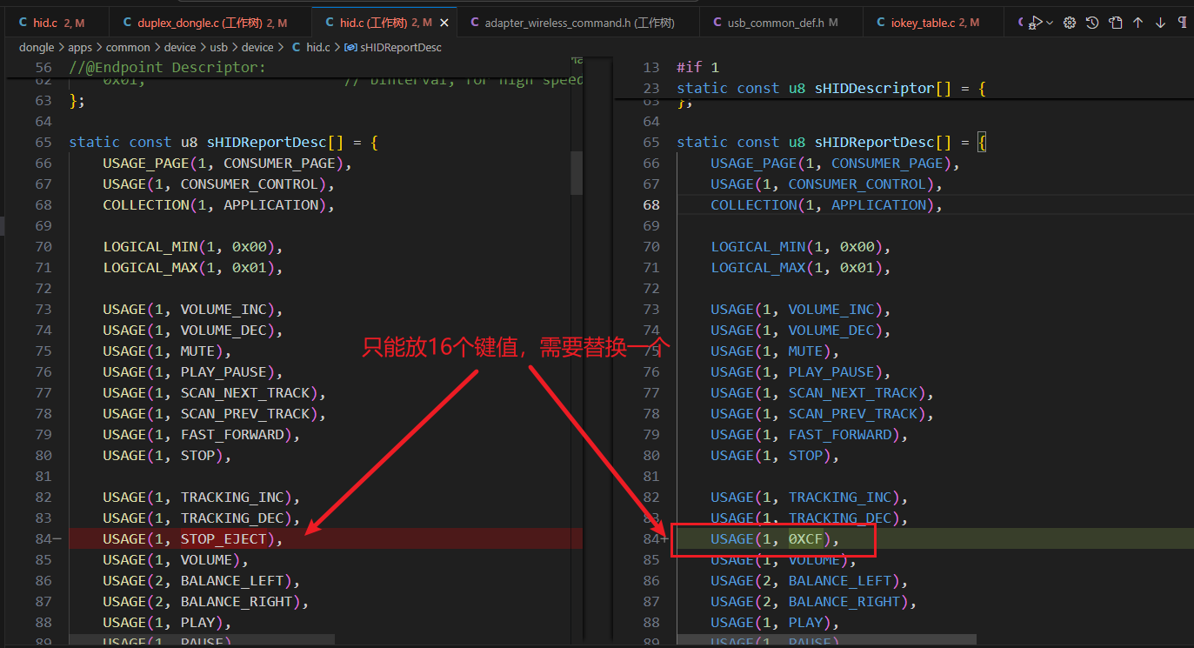Click the added line marker beside 0XCF

tap(664, 539)
